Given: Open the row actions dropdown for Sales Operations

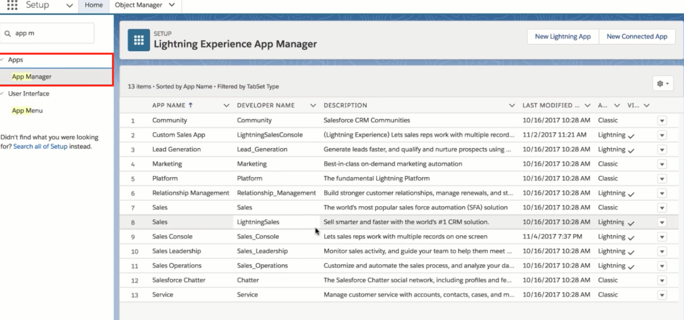Looking at the screenshot, I should [662, 266].
